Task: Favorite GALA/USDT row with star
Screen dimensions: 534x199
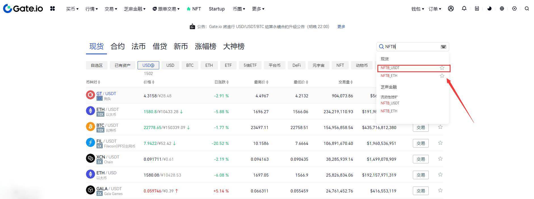Action: click(x=440, y=191)
